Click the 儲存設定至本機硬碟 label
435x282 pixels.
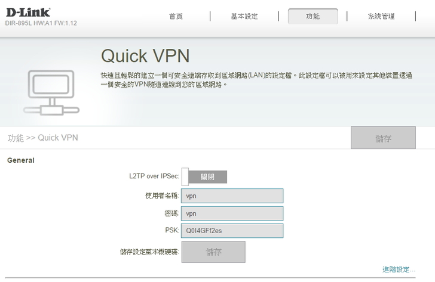point(149,252)
